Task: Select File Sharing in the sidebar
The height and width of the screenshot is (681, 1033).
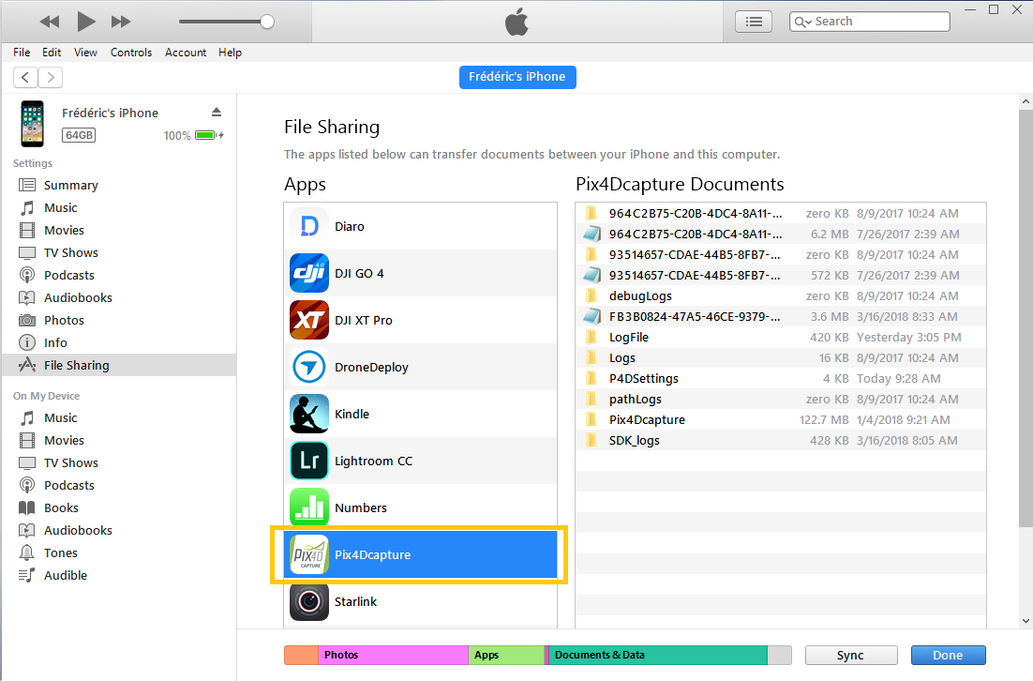Action: click(x=119, y=365)
